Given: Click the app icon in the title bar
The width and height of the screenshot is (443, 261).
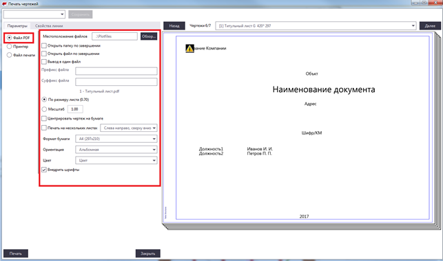Looking at the screenshot, I should (4, 4).
